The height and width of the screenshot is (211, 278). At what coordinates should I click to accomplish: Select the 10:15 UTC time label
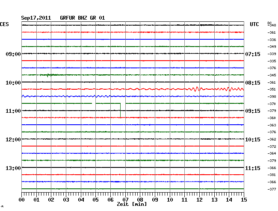click(x=253, y=140)
